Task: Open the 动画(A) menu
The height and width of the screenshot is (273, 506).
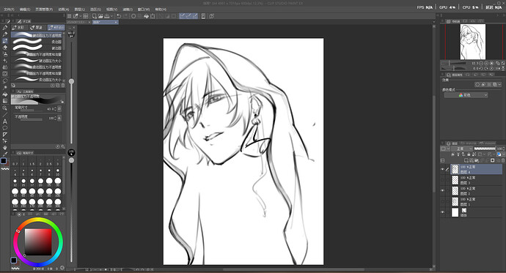Action: pos(64,10)
